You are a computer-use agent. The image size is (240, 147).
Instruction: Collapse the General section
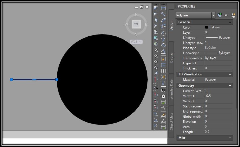coord(230,22)
